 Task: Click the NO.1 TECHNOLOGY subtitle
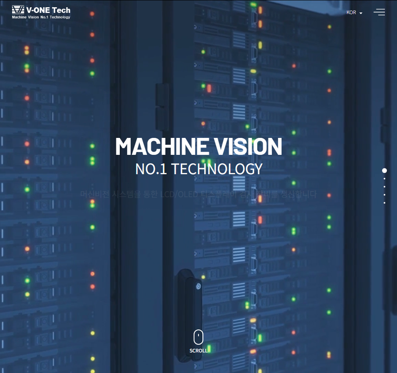tap(199, 169)
